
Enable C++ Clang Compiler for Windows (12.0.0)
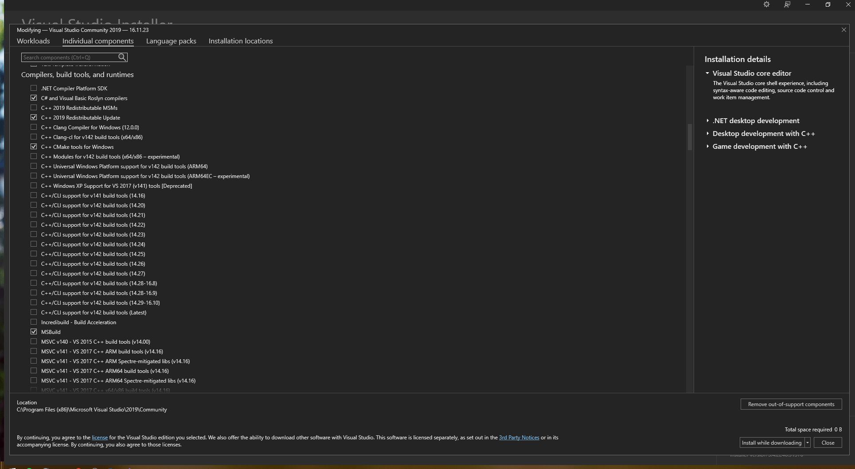(34, 127)
